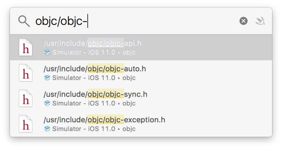Click SDK cube icon under objc-auto.h

(47, 78)
